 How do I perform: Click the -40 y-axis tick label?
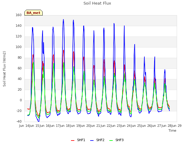[19, 121]
